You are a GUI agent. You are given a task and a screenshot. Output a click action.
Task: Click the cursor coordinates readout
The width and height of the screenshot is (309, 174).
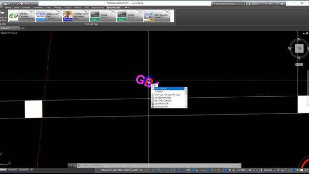tap(115, 170)
